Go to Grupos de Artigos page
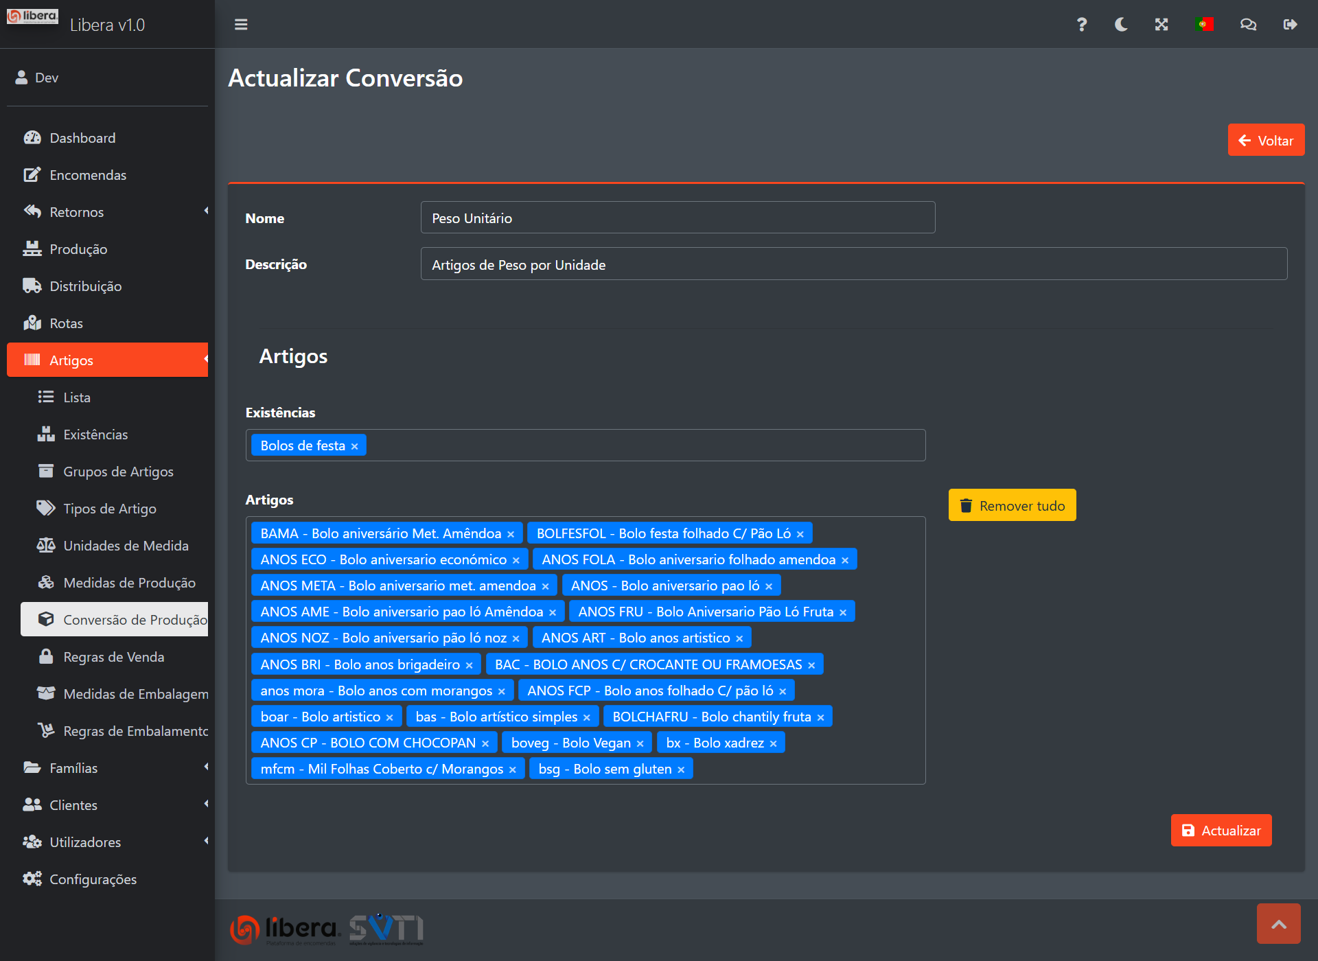This screenshot has width=1318, height=961. coord(118,472)
